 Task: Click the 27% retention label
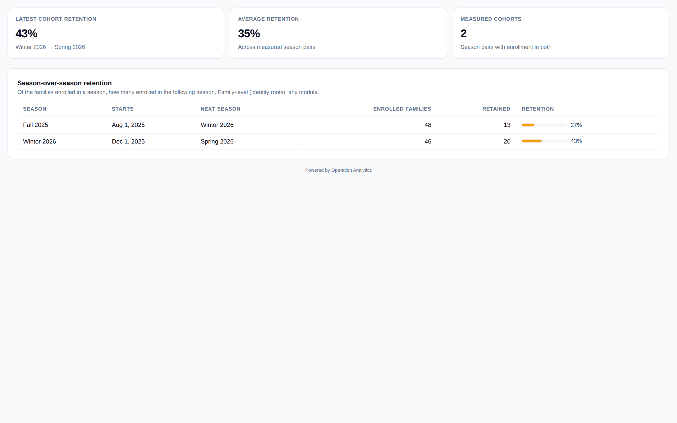[x=576, y=125]
